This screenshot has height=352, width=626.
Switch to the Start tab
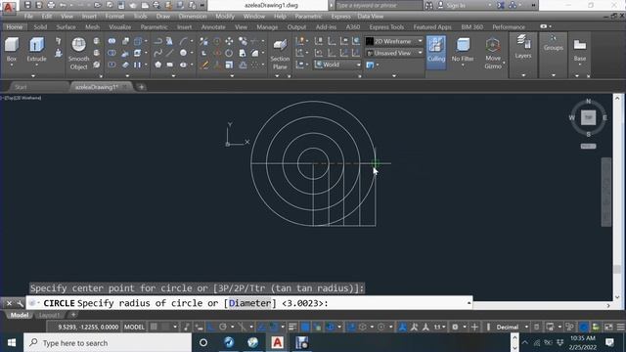pyautogui.click(x=21, y=87)
